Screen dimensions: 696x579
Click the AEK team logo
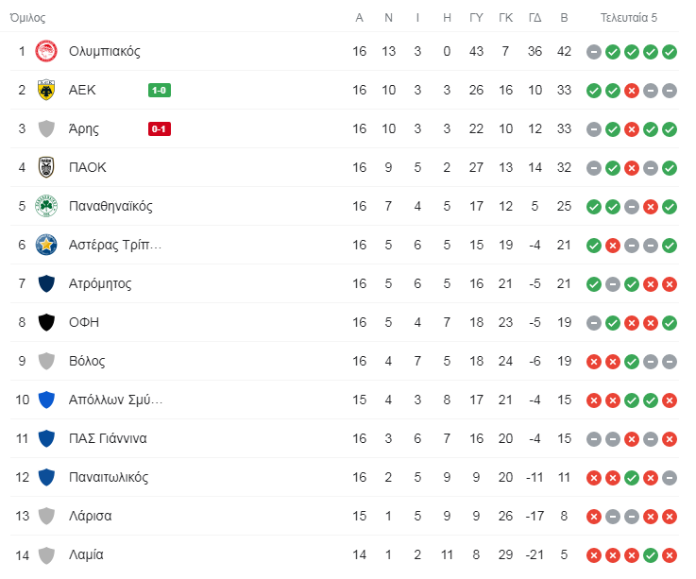pyautogui.click(x=46, y=90)
